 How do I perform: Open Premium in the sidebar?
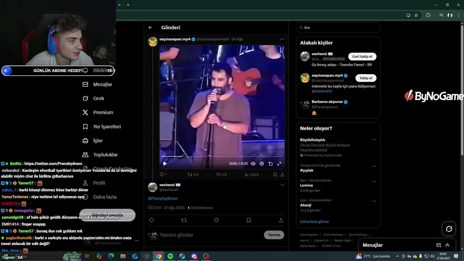(x=98, y=112)
